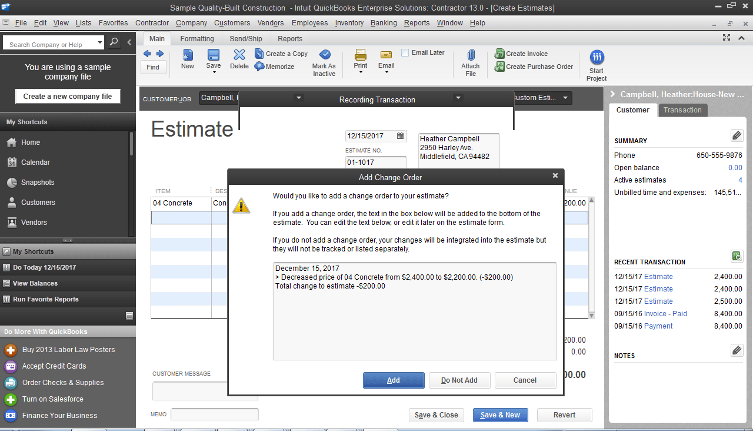
Task: Switch to the Transaction tab
Action: tap(682, 110)
